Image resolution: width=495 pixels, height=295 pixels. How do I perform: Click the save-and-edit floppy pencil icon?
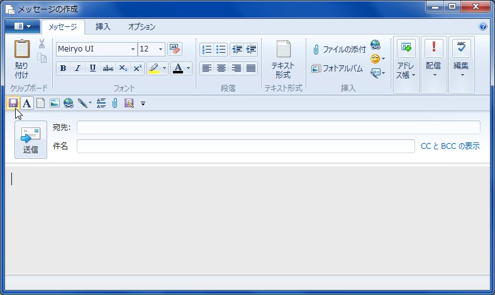pyautogui.click(x=129, y=103)
